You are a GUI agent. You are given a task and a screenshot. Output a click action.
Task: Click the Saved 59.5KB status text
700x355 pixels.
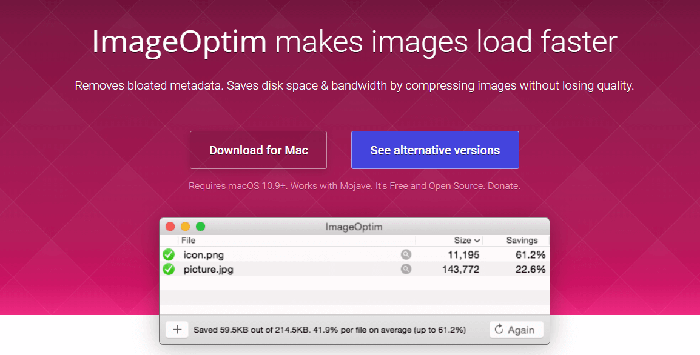[329, 330]
